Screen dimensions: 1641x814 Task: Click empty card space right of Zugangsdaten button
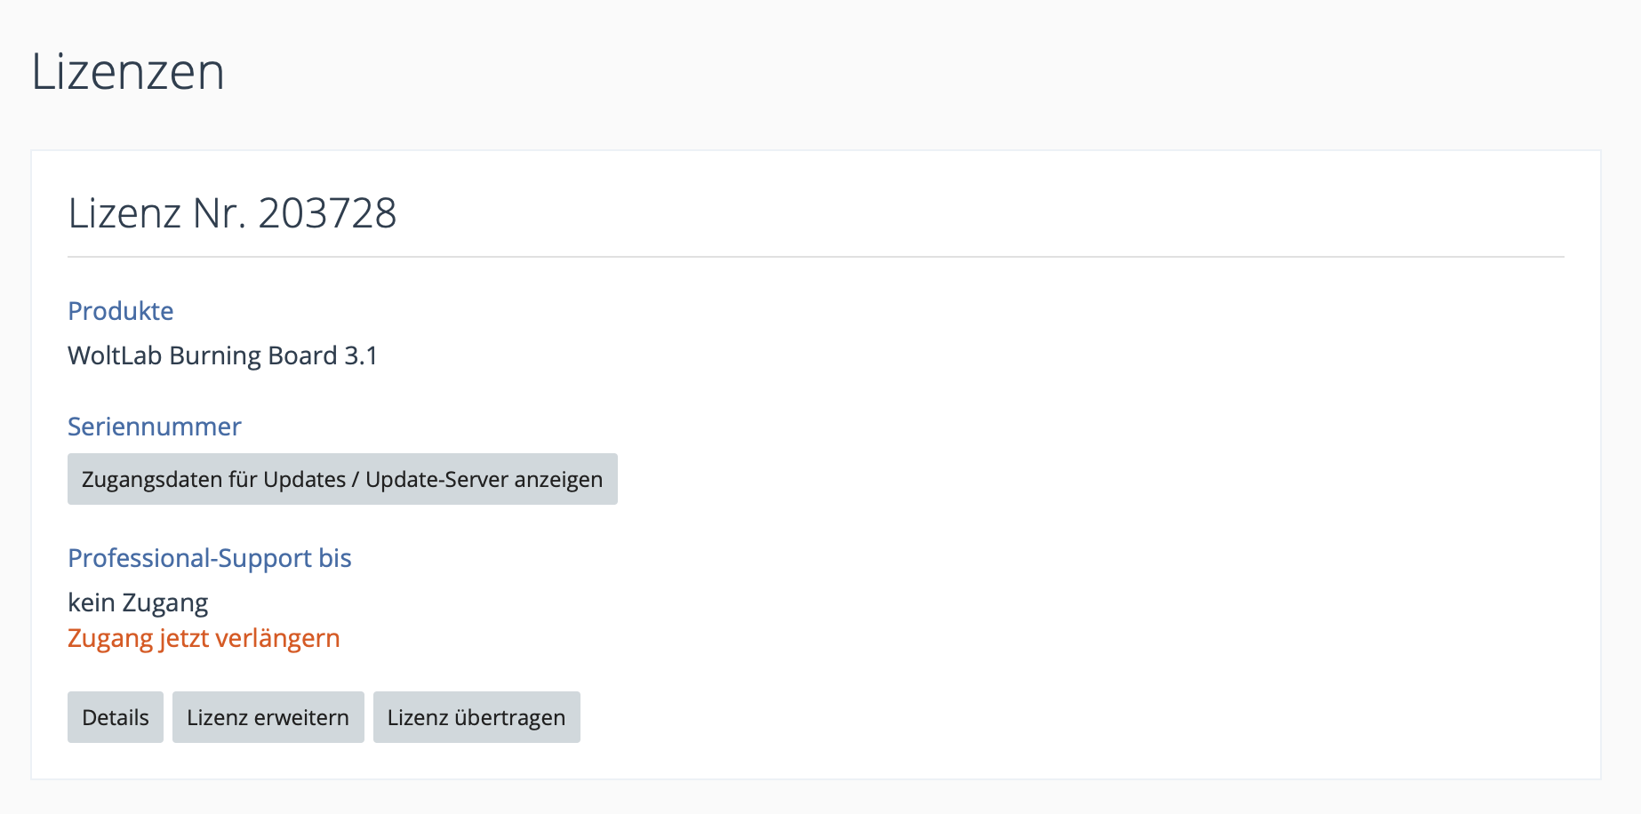[x=1067, y=480]
